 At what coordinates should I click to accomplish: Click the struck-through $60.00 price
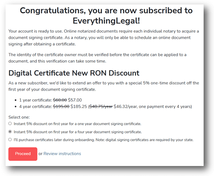click(x=60, y=100)
